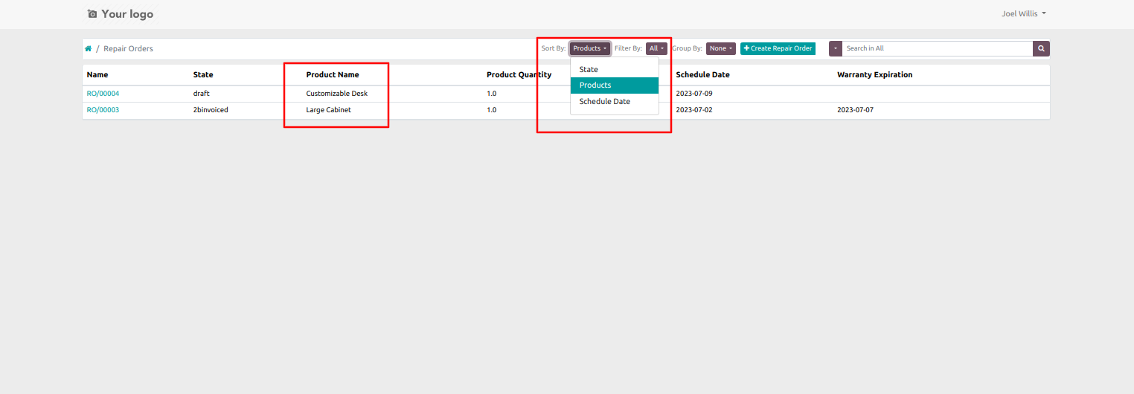Click the Name column header
The image size is (1134, 394).
[97, 75]
